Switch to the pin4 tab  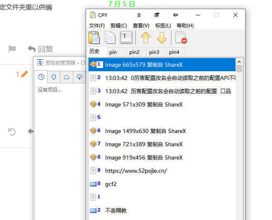pyautogui.click(x=174, y=52)
